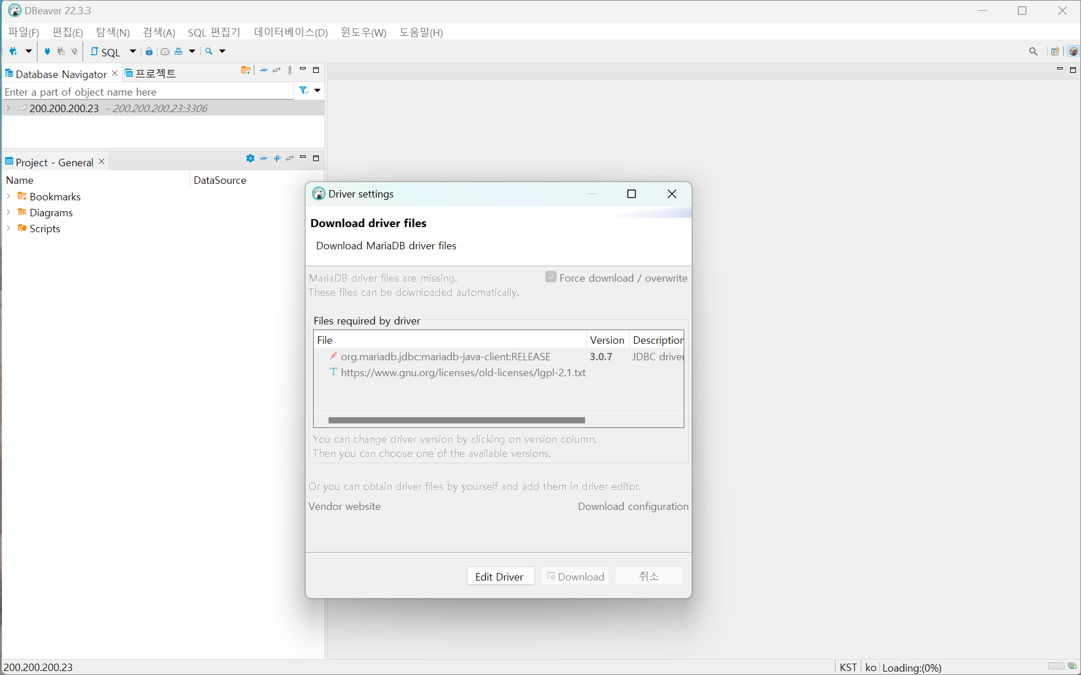Click the dashboard gauge icon
This screenshot has height=675, width=1081.
click(x=165, y=51)
